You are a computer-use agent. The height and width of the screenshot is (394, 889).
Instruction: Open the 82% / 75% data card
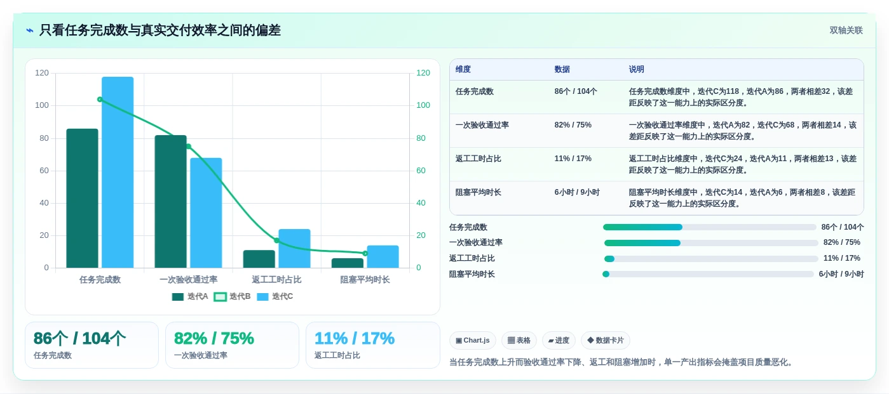(x=232, y=345)
